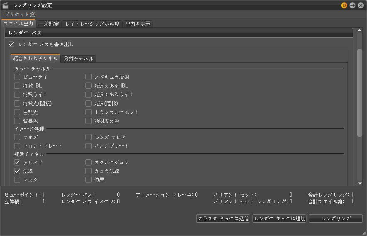Click クラスタ キューに送信 button

tap(223, 219)
